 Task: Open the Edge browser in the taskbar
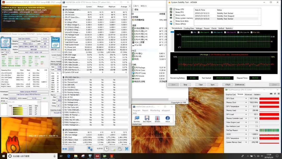coord(68,156)
